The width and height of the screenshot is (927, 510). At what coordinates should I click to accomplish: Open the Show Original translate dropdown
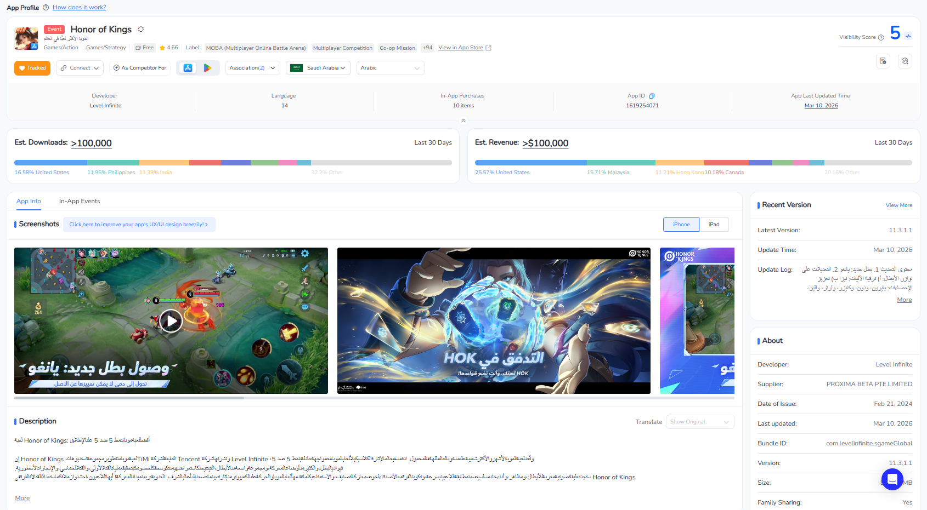699,422
